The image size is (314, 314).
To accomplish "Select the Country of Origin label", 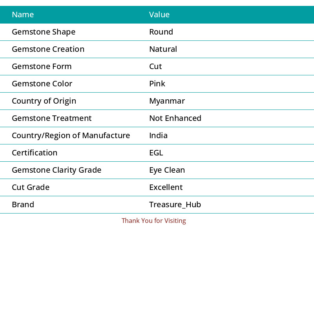I will [44, 101].
